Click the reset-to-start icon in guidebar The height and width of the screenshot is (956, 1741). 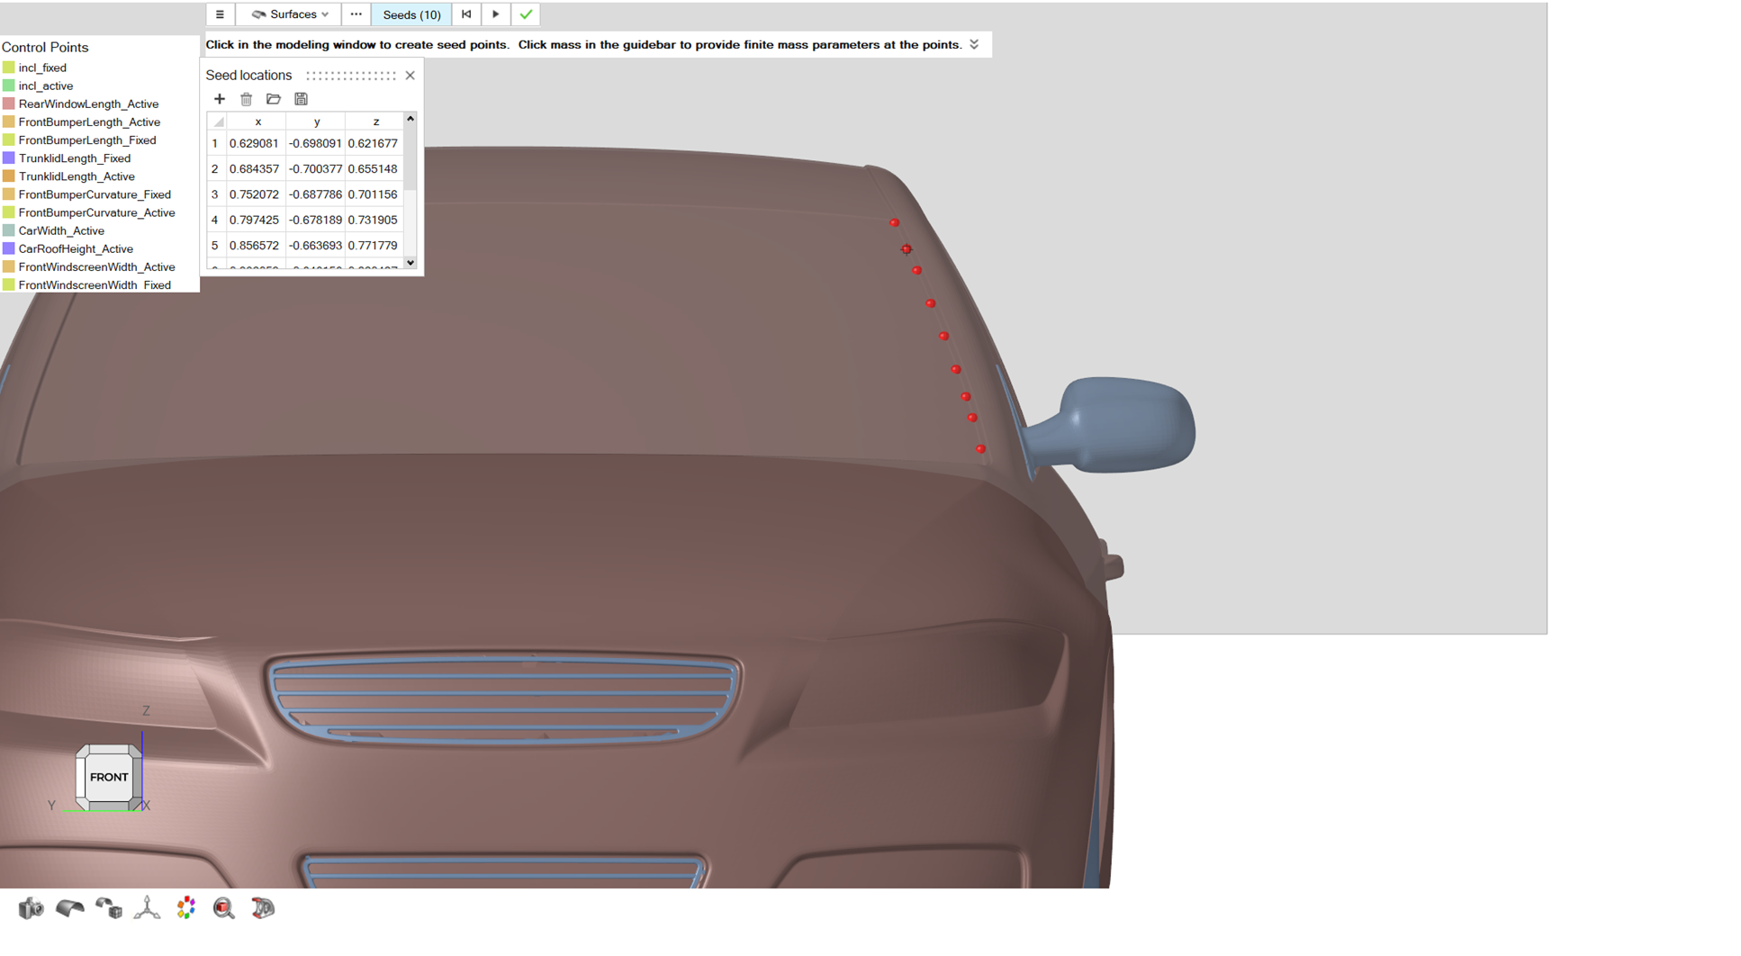(466, 14)
